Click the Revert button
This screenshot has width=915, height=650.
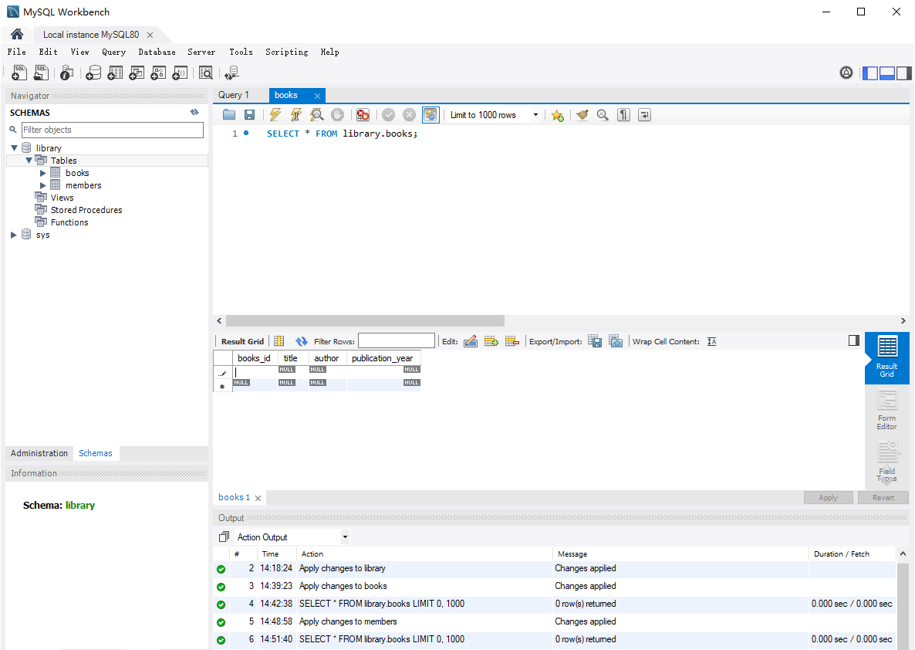(x=883, y=498)
